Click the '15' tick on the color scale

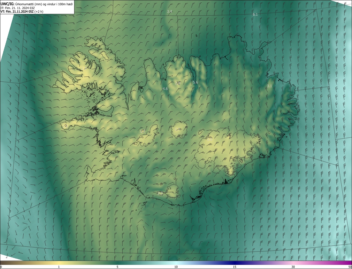pyautogui.click(x=235, y=267)
